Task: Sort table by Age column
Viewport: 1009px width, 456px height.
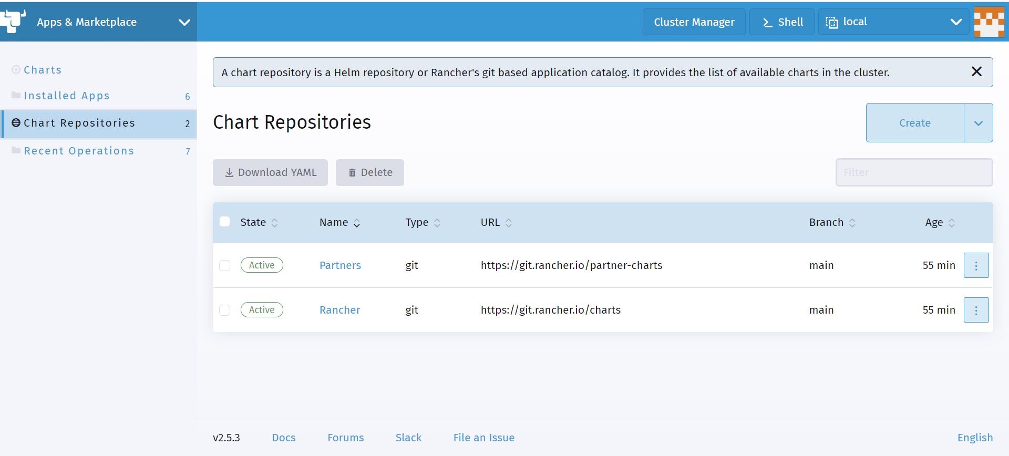Action: tap(940, 222)
